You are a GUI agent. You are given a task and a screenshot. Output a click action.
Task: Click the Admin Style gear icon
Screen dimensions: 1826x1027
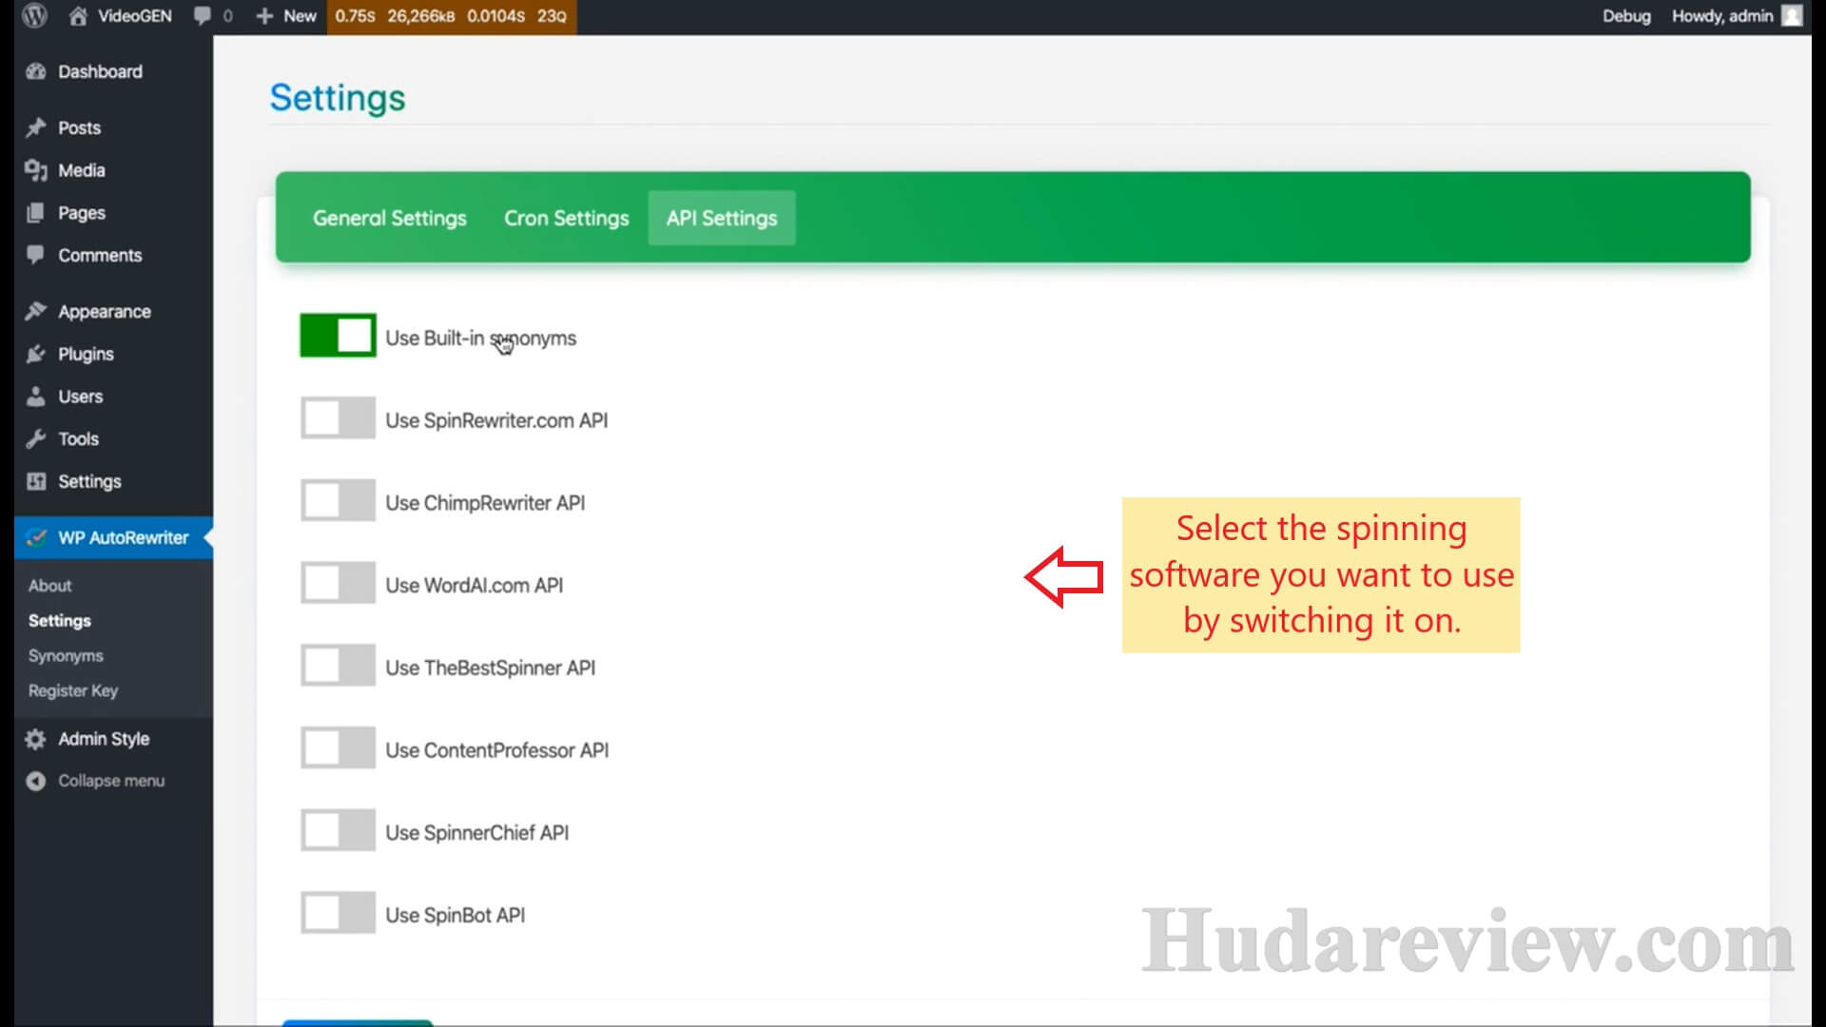(36, 739)
